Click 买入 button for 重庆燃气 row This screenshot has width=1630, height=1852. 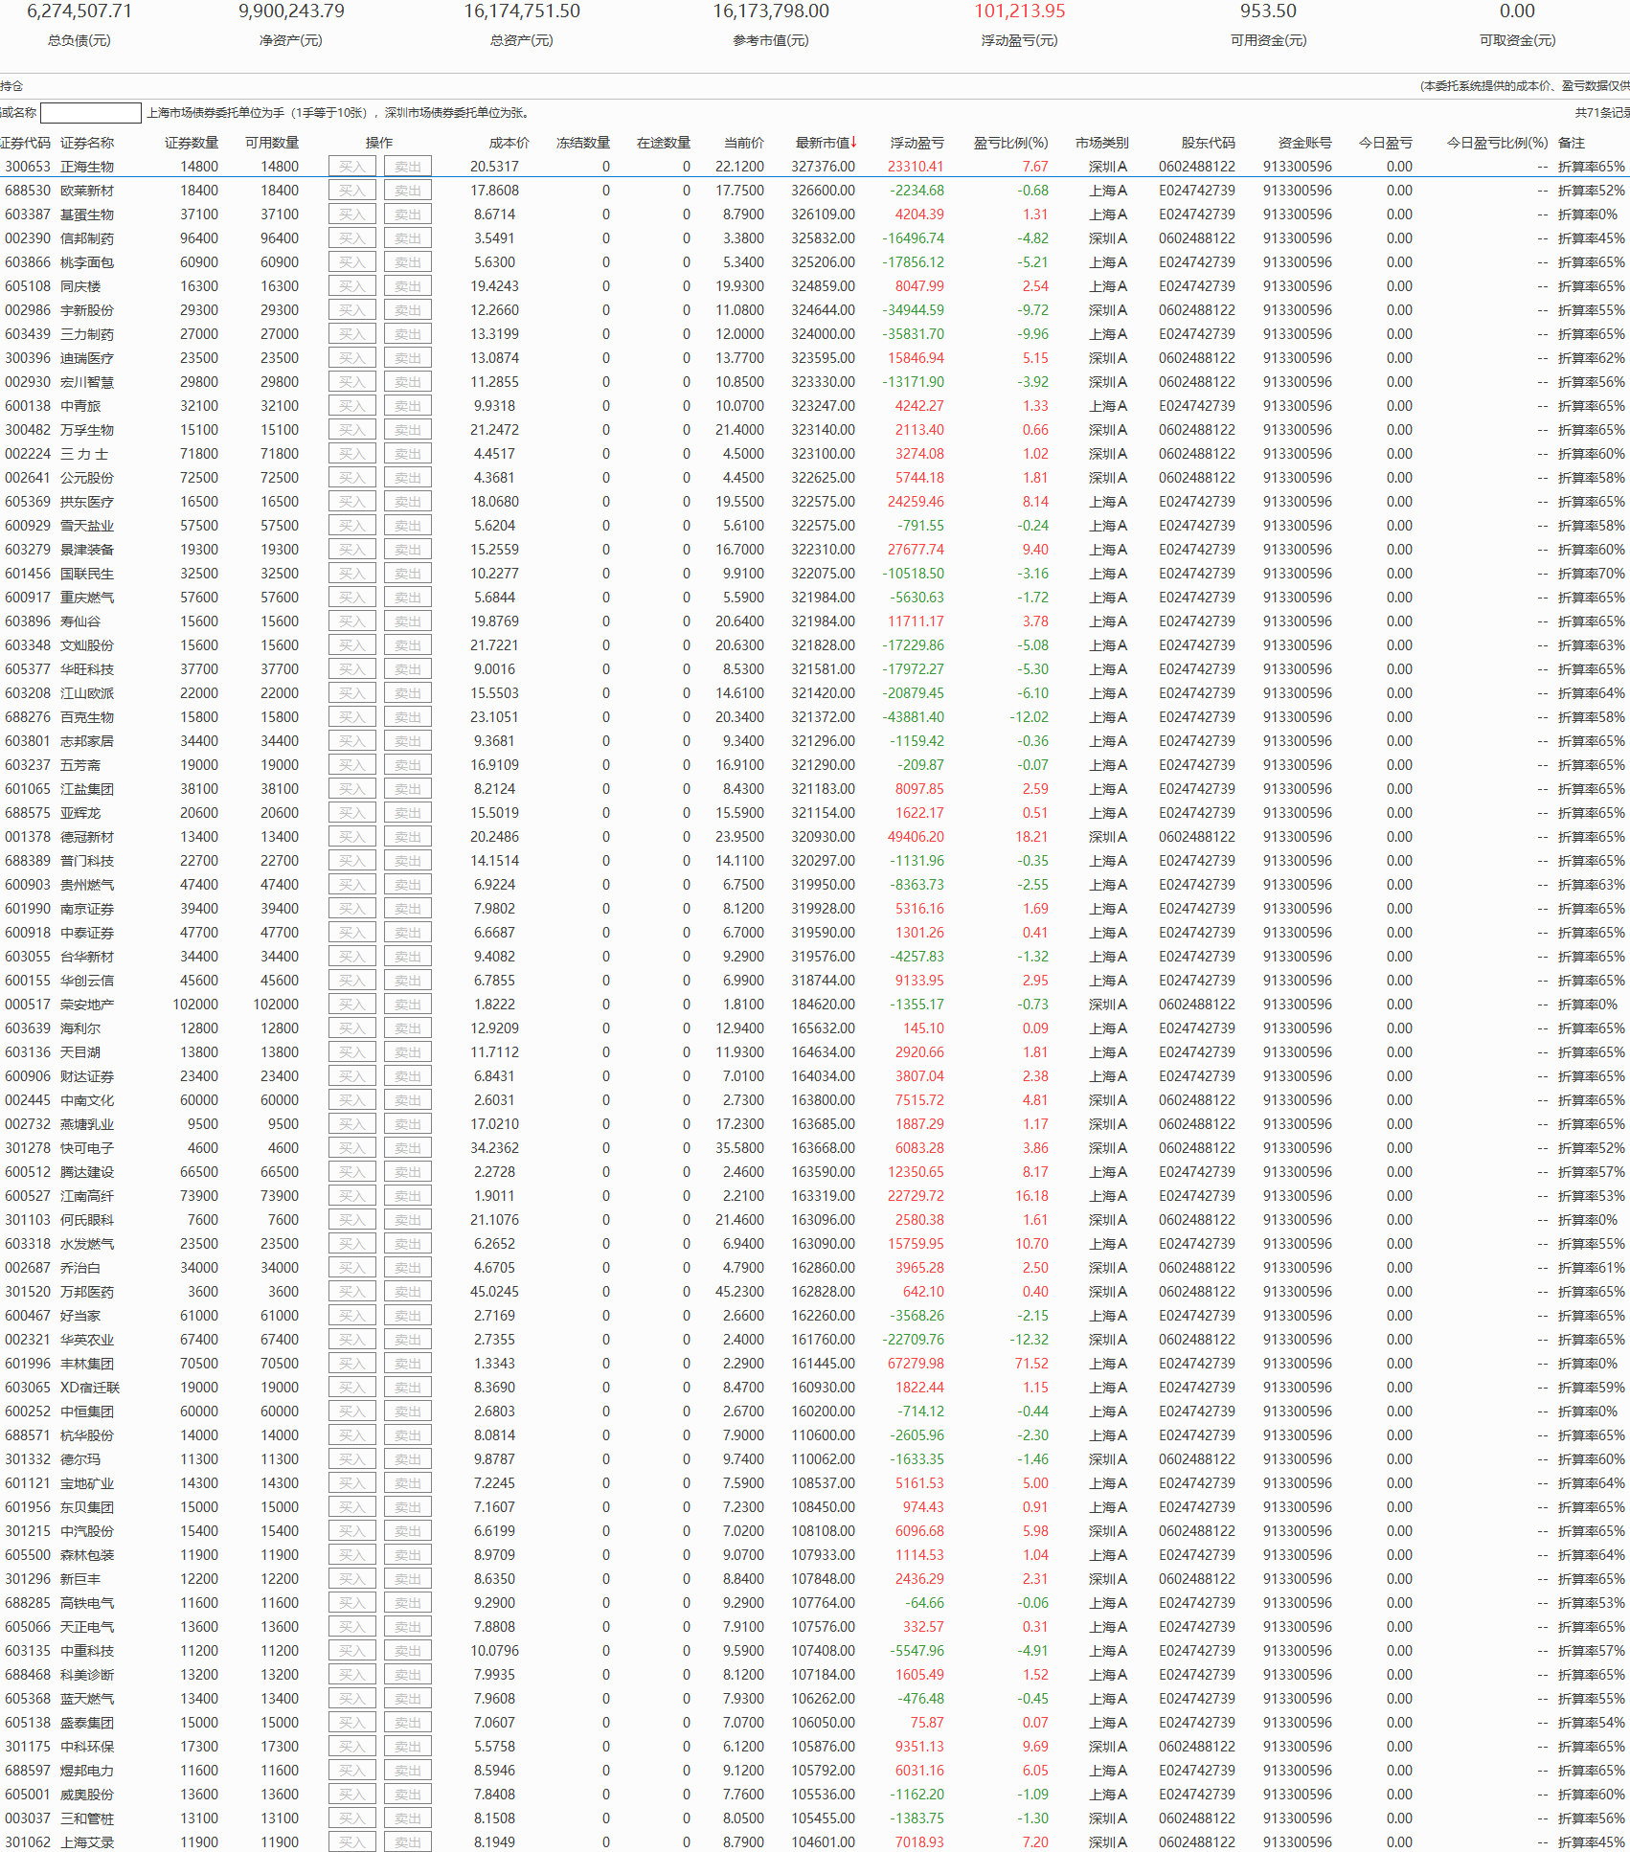[351, 598]
